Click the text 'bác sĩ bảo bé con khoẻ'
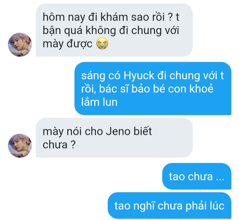Screen dimensions: 239x220 (156, 89)
